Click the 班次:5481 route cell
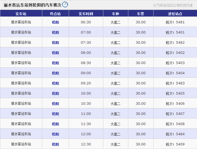Viewport: 197px width, 149px height. pos(175,22)
